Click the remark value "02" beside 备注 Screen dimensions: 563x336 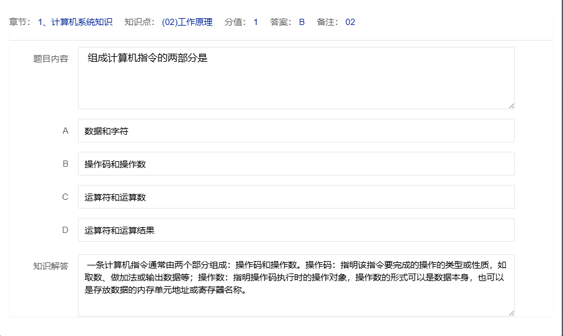pyautogui.click(x=350, y=22)
